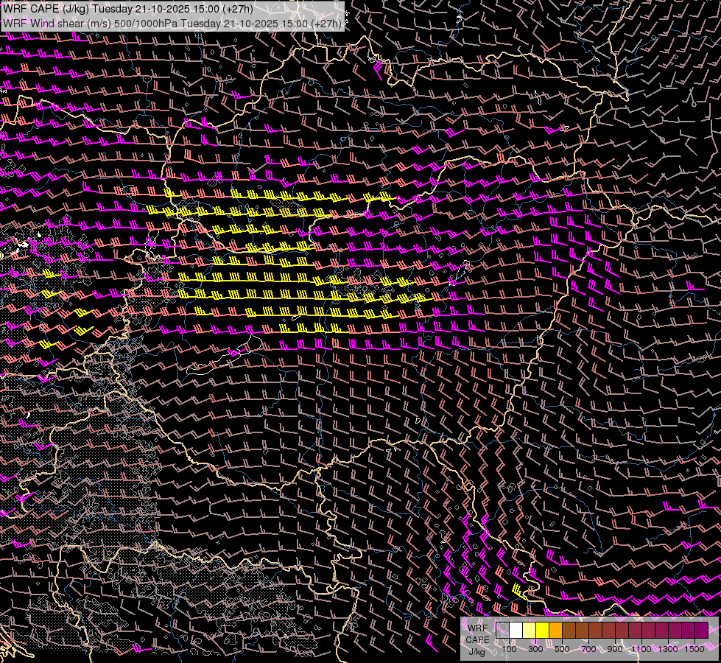Click the 500 label on the CAPE scale
The width and height of the screenshot is (721, 663).
(x=562, y=649)
